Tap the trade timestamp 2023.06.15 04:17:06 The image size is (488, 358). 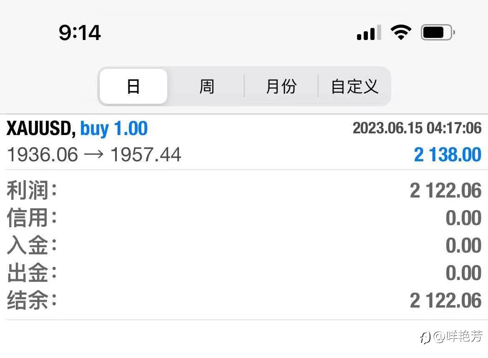point(417,128)
